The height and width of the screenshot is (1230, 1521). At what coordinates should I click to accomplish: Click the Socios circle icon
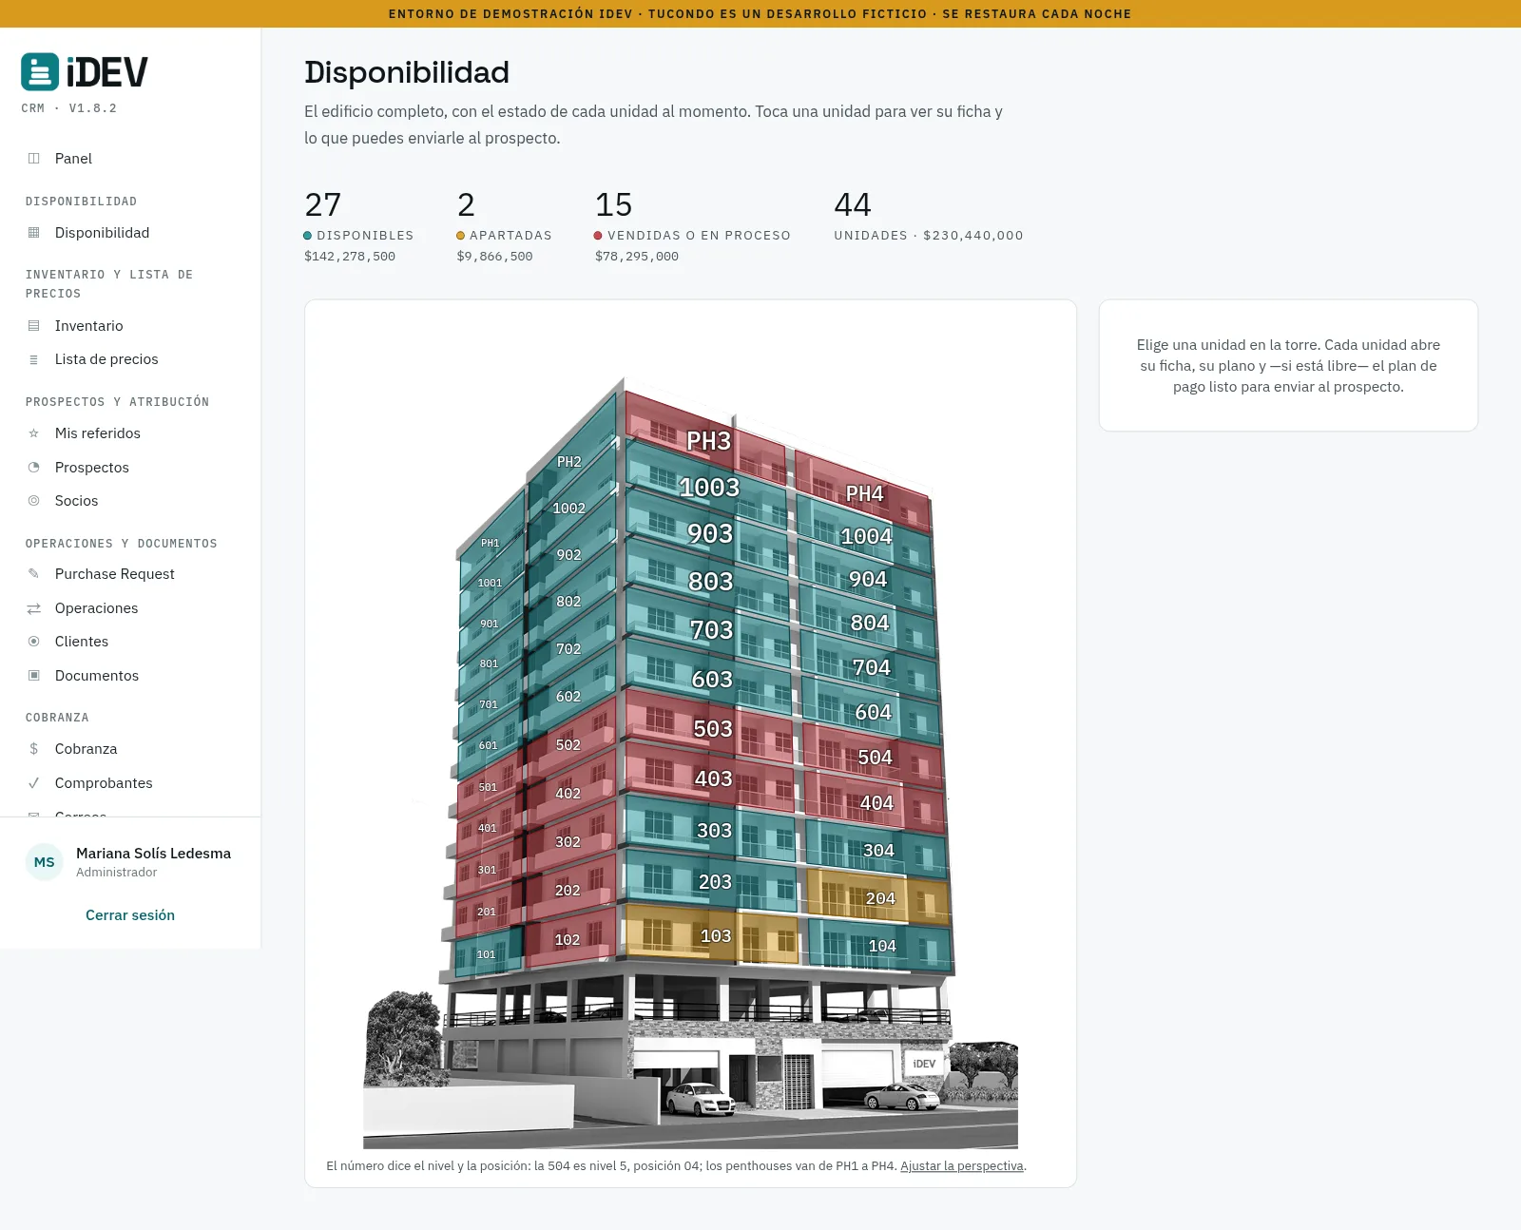tap(34, 501)
